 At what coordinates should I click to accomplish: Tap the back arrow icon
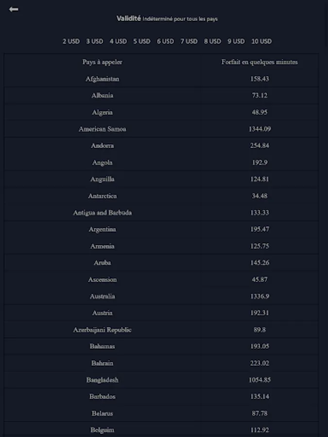[x=14, y=9]
